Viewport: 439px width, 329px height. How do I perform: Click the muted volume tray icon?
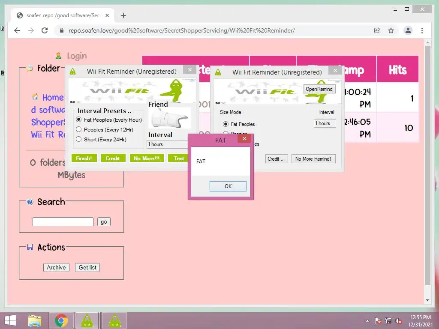(x=399, y=321)
